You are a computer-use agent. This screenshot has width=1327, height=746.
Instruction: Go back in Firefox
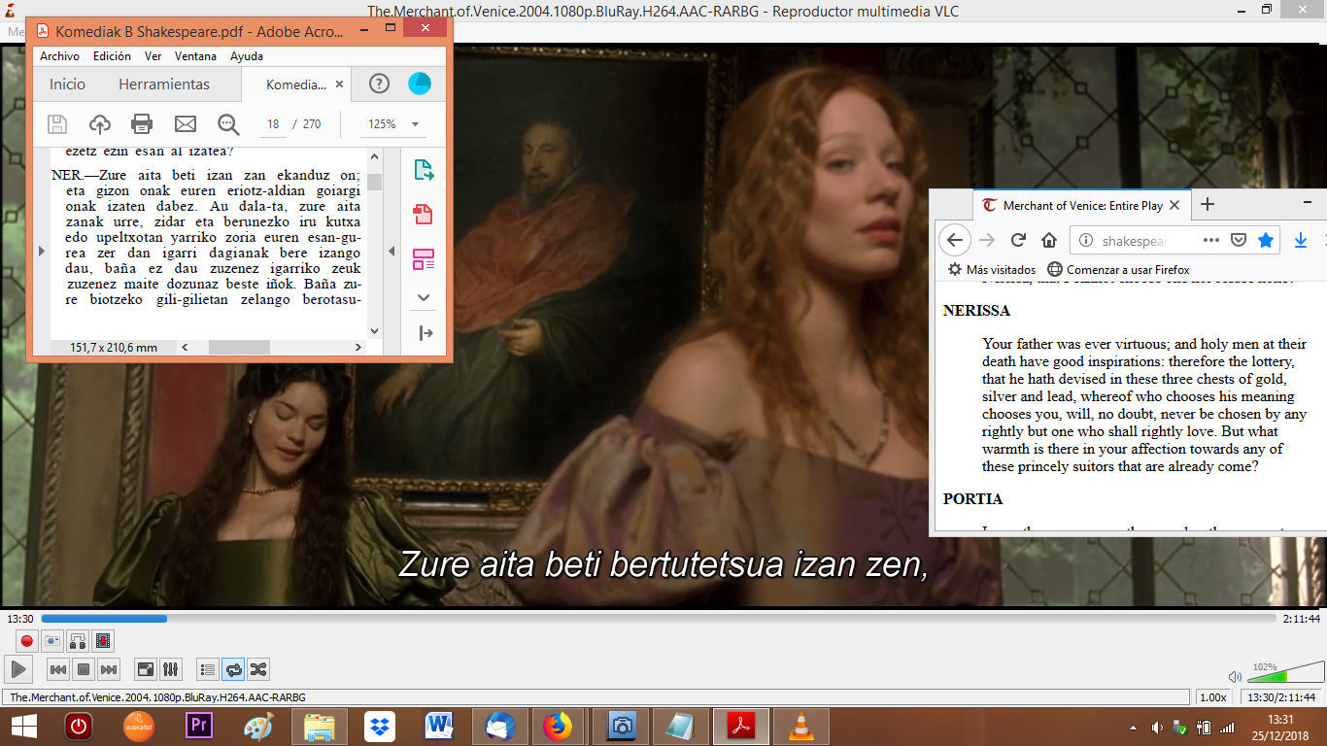[955, 240]
